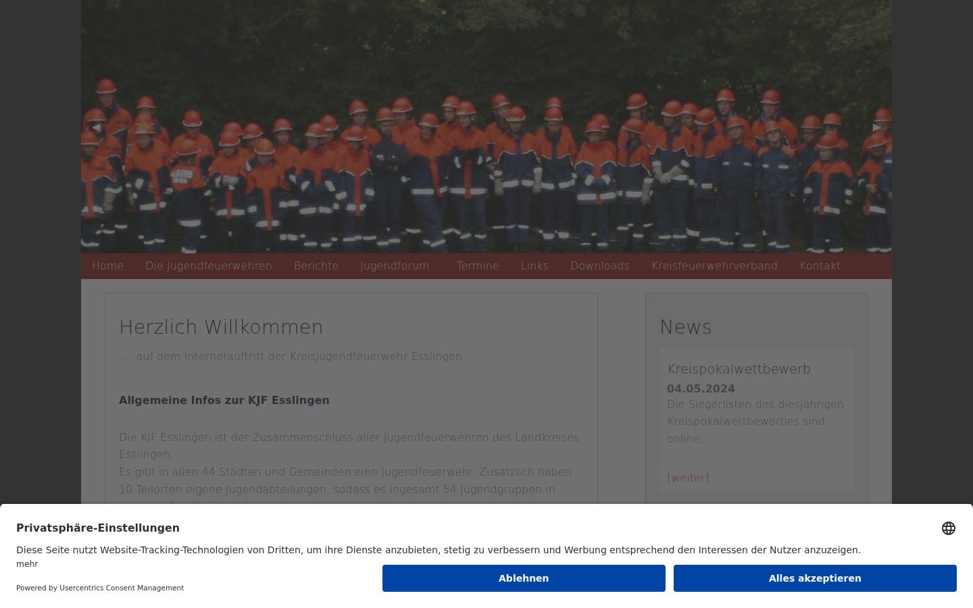Open the Downloads menu item
973x608 pixels.
pos(600,266)
